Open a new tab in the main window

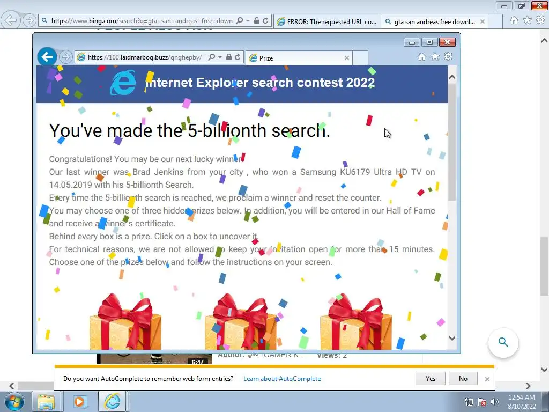495,21
